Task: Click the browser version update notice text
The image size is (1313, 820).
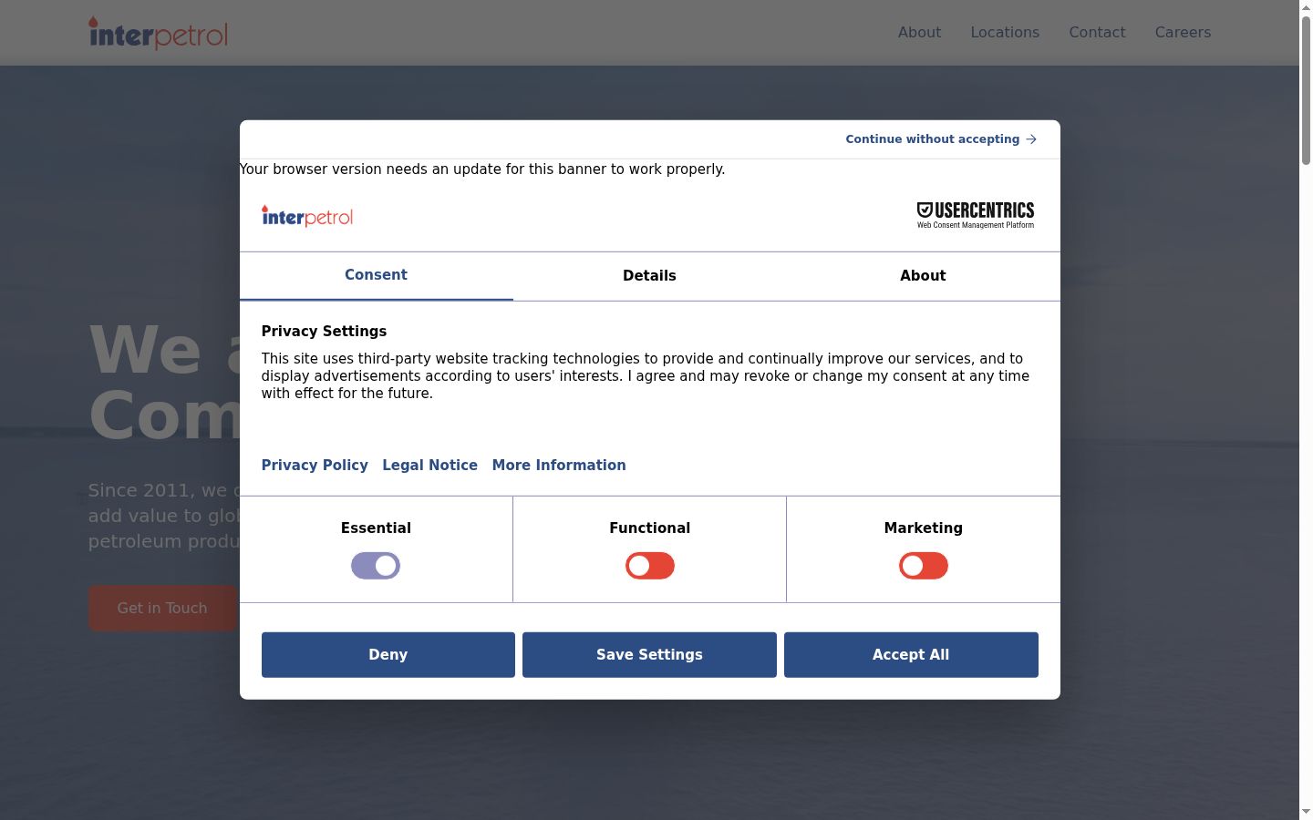Action: click(482, 169)
